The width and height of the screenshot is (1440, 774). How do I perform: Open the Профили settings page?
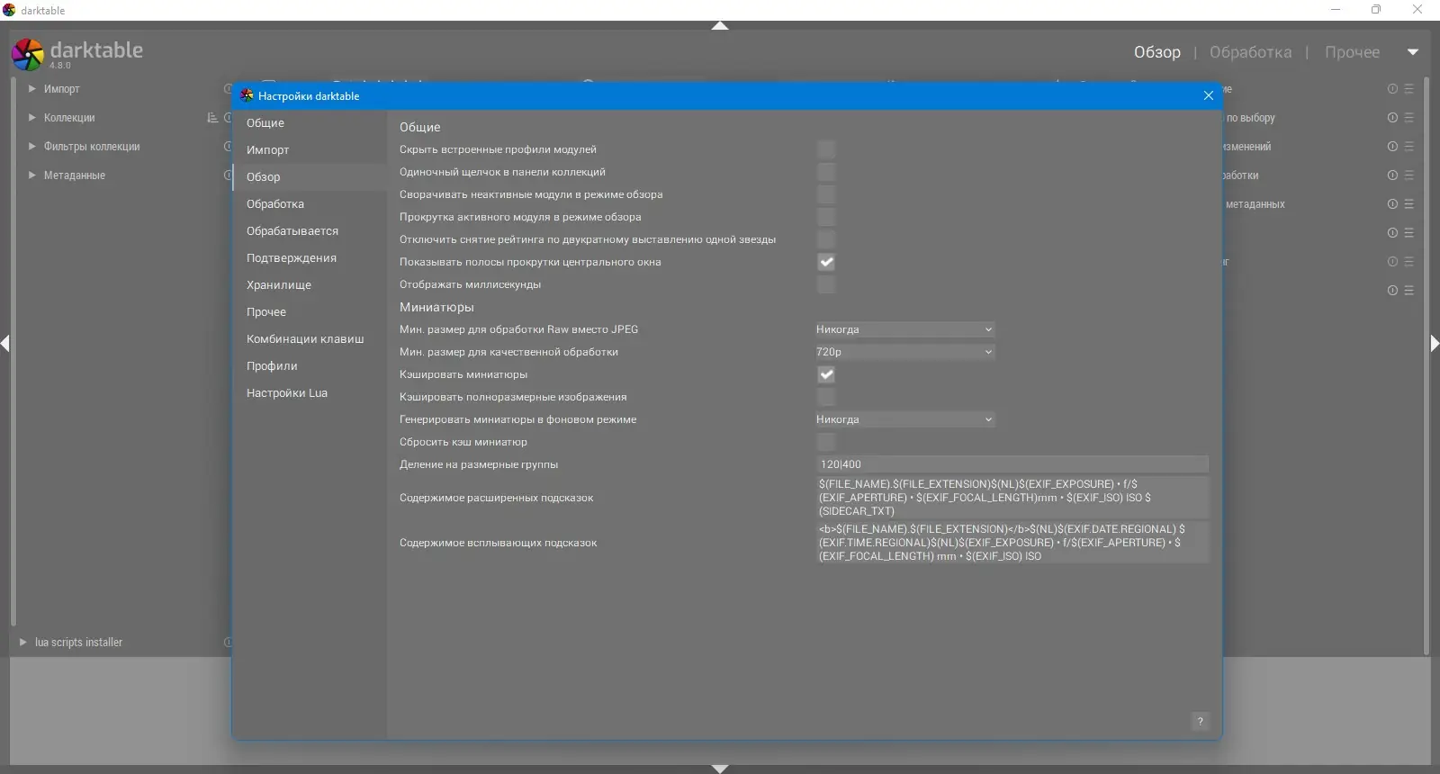(310, 366)
